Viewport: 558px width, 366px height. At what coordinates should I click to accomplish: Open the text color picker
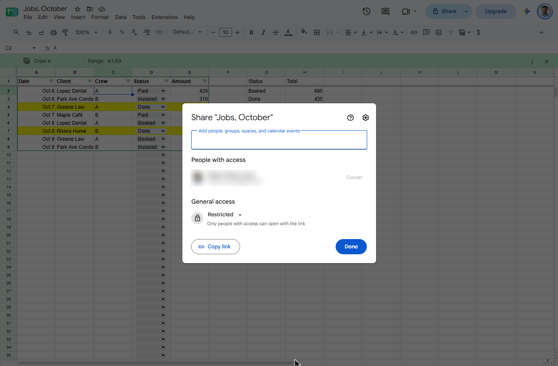pos(288,32)
